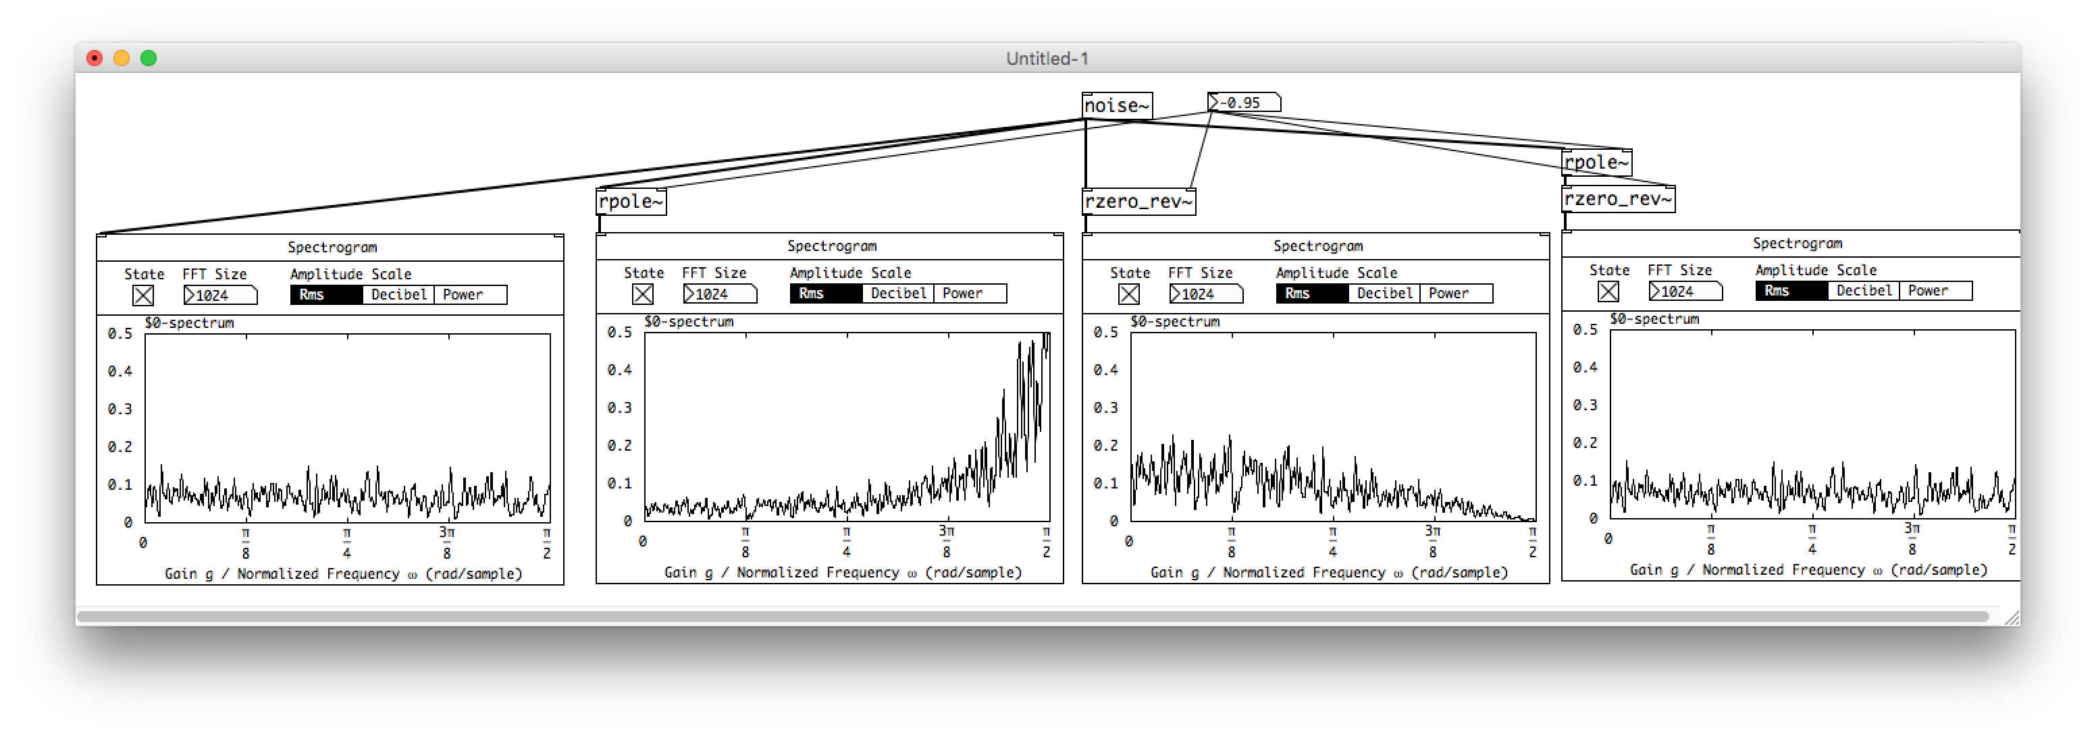Click the Untitled-1 window title
This screenshot has width=2096, height=734.
1047,59
